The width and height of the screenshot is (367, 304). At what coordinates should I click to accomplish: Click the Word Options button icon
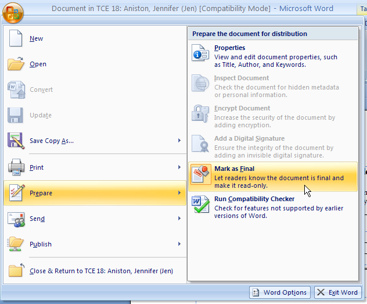click(256, 292)
